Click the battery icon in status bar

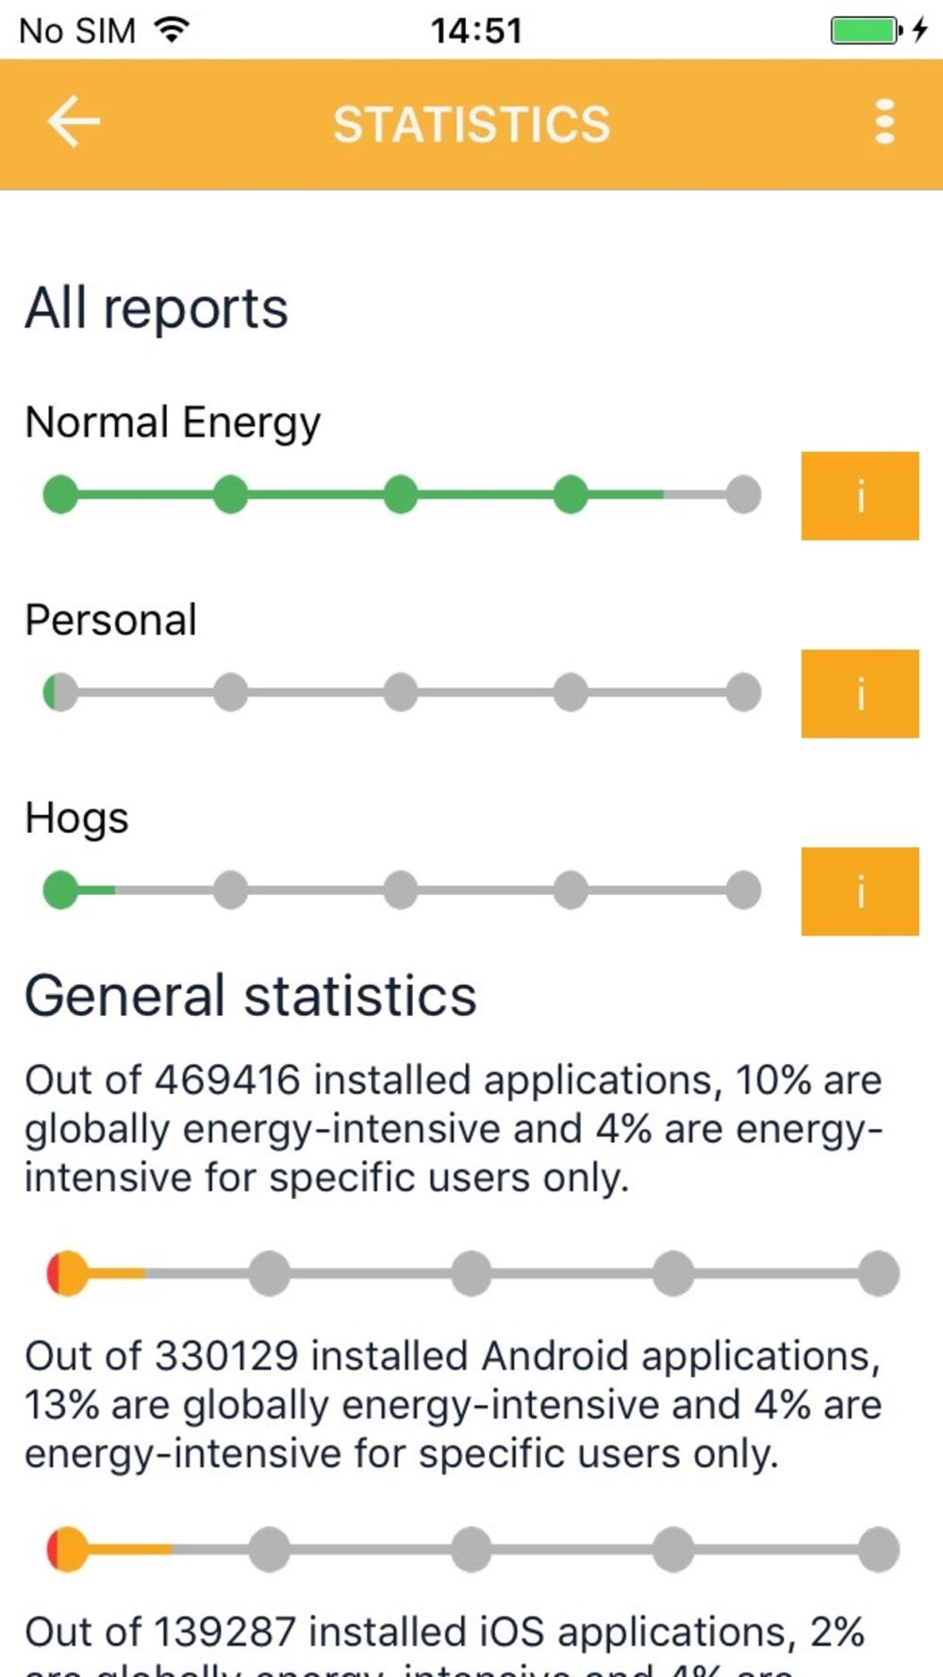(866, 30)
